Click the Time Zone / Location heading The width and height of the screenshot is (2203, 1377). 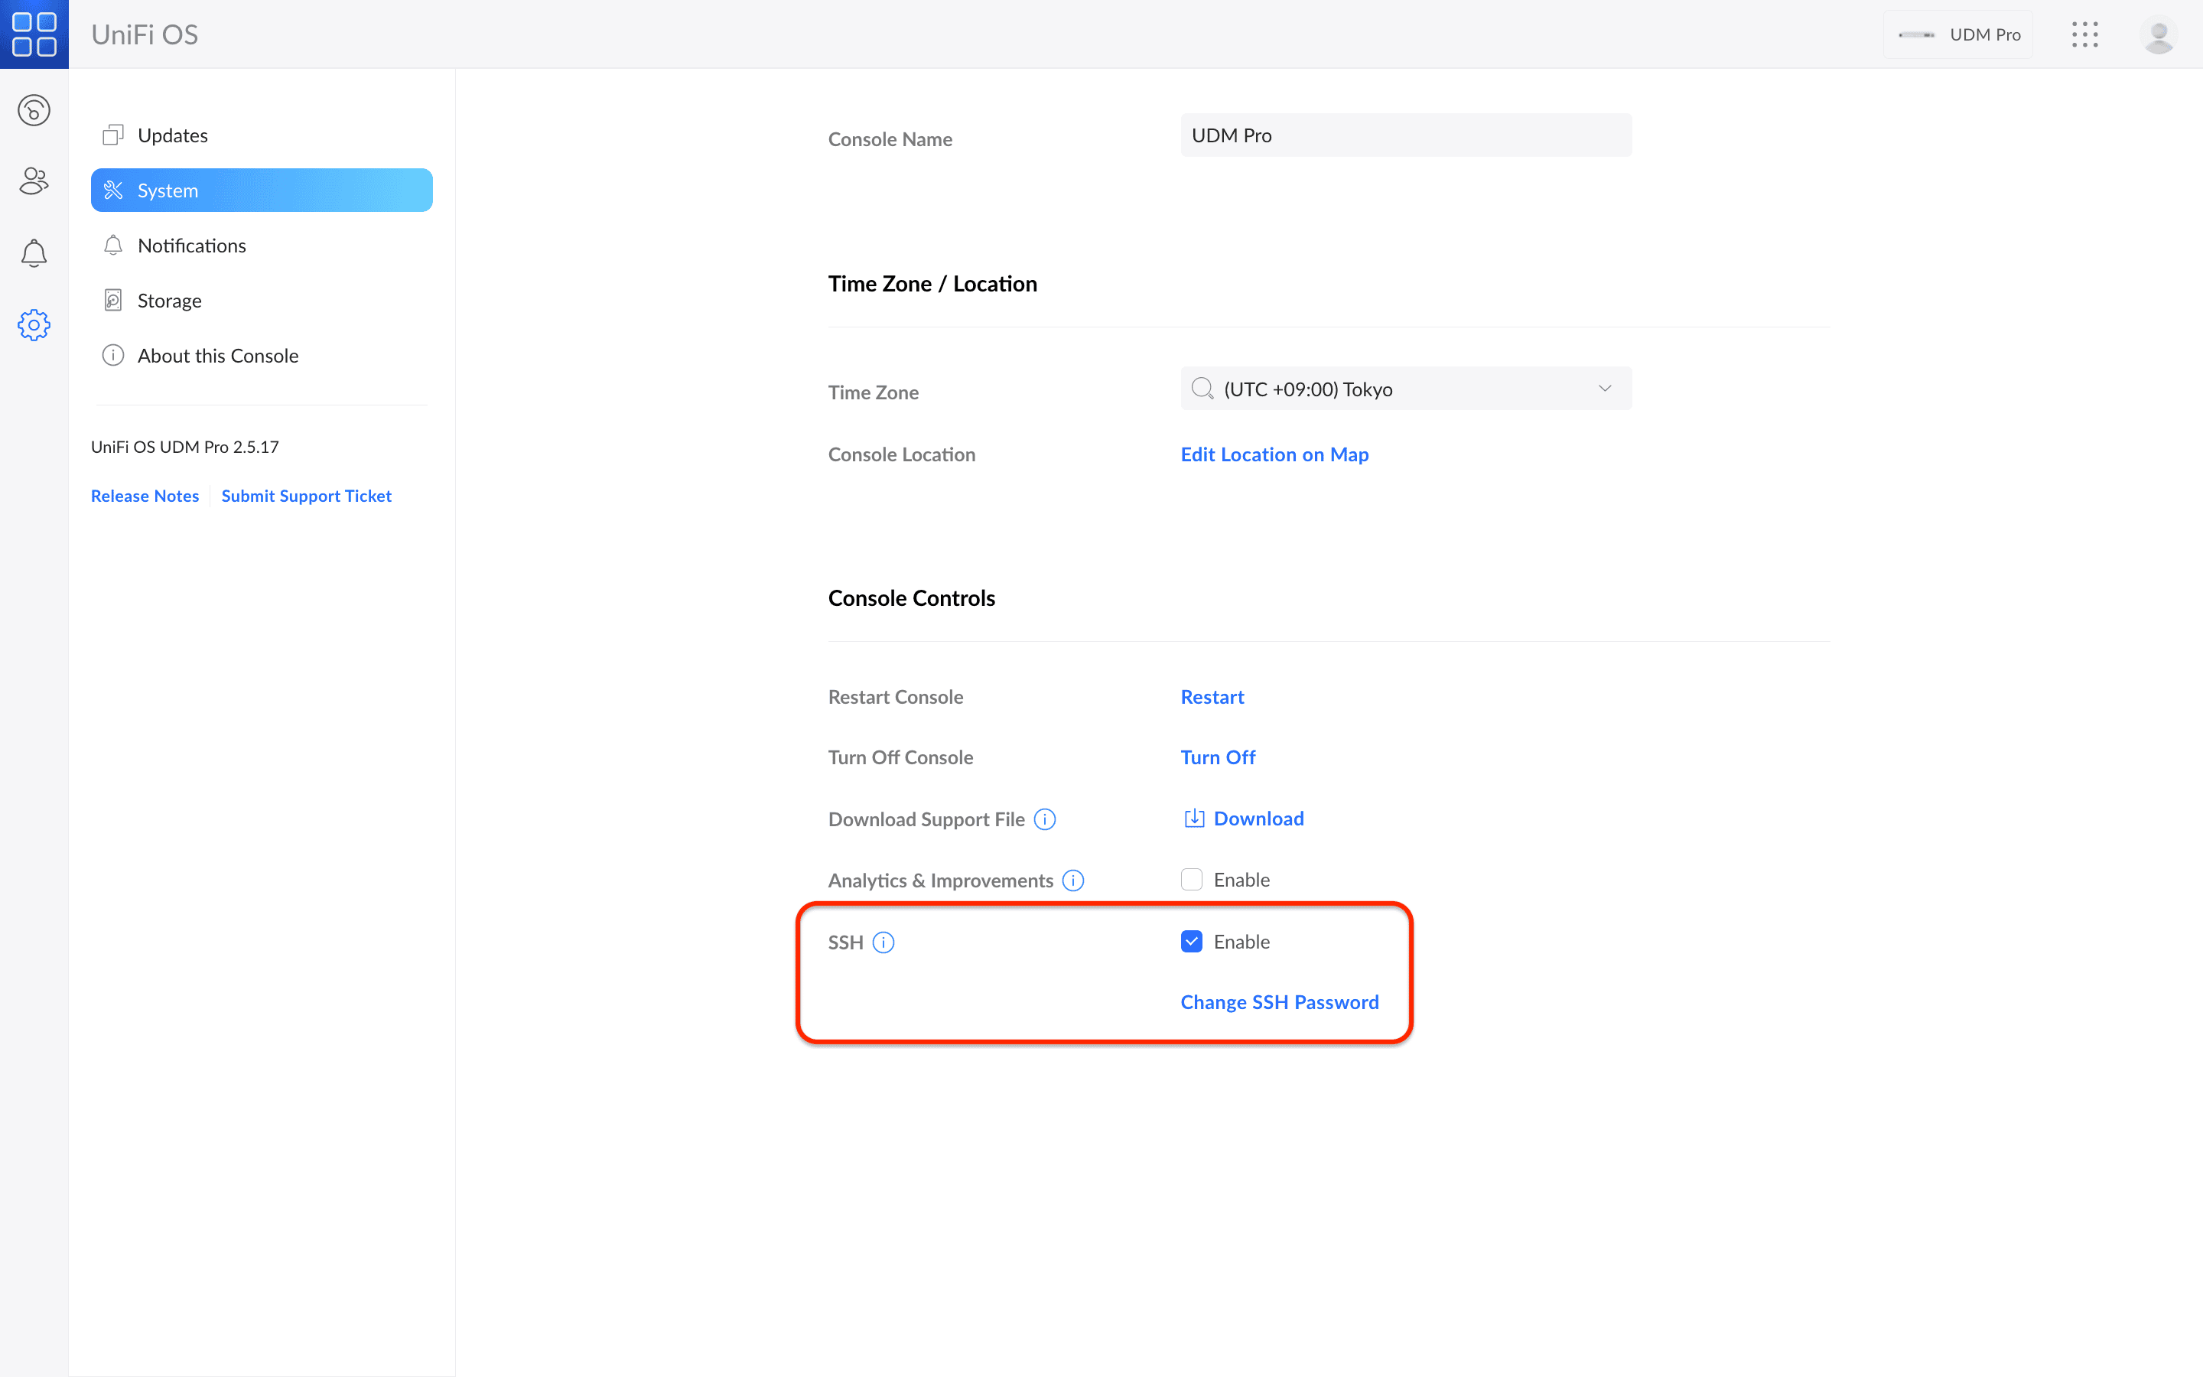click(932, 284)
